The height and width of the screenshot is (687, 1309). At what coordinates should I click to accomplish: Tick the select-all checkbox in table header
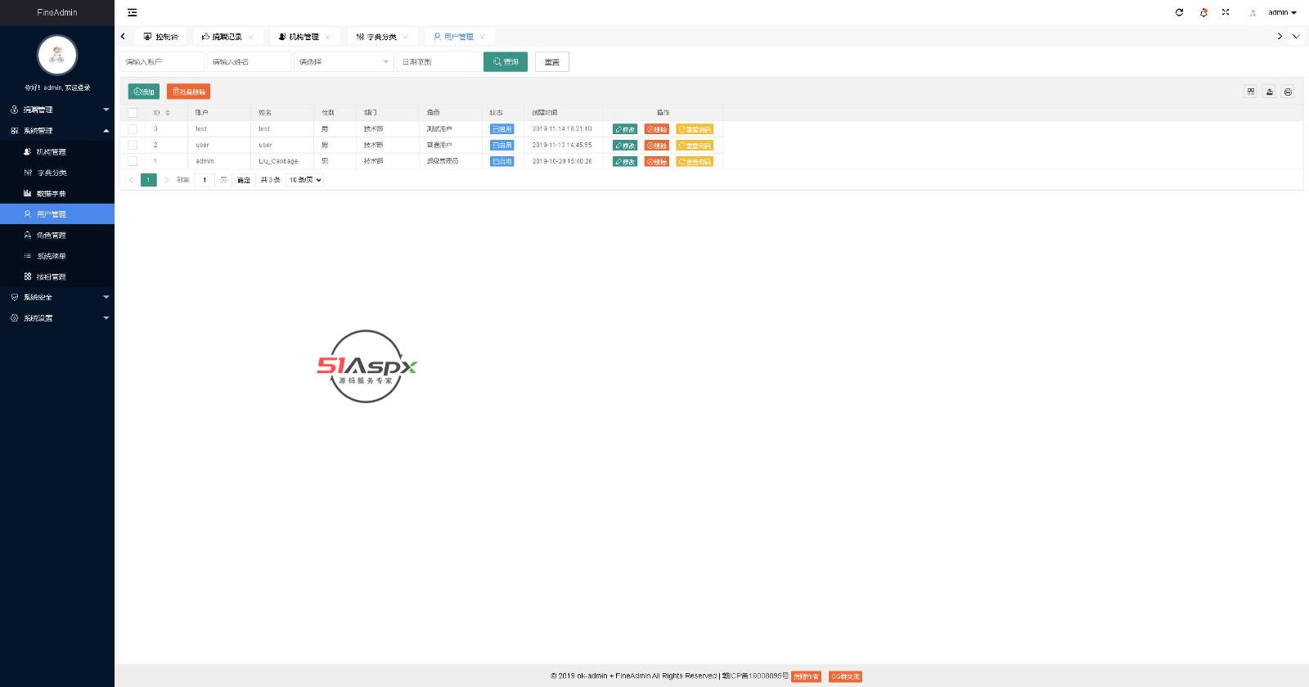point(133,113)
